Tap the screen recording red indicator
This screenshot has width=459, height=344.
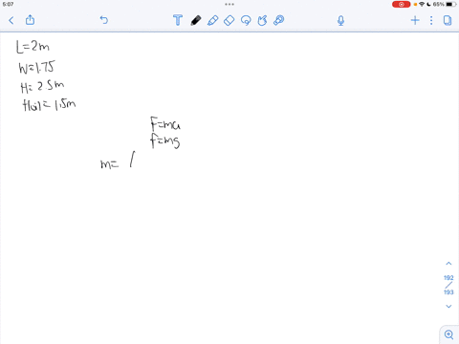pos(401,5)
